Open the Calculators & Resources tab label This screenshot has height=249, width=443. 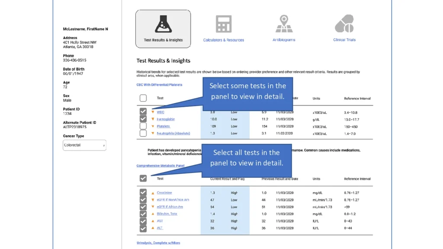click(223, 40)
